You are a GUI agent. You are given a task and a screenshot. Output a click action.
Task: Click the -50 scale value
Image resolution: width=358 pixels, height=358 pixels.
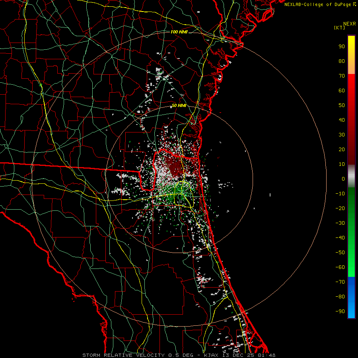coord(340,252)
